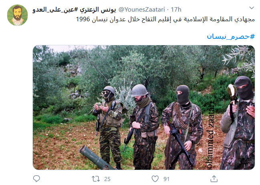This screenshot has height=185, width=260.
Task: Follow the hashtag #حصرم_نيسان
Action: 231,36
